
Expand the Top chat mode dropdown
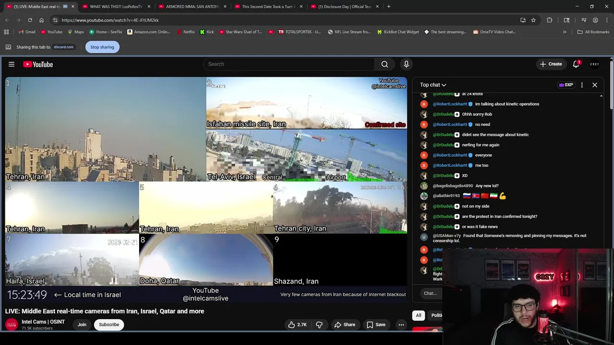click(x=433, y=85)
